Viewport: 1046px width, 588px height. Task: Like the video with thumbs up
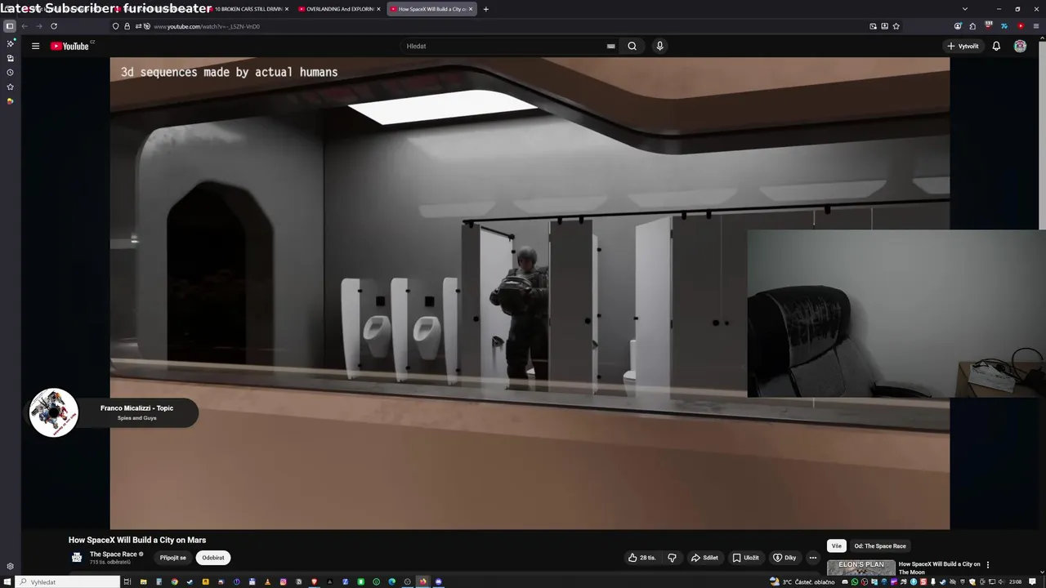click(642, 558)
